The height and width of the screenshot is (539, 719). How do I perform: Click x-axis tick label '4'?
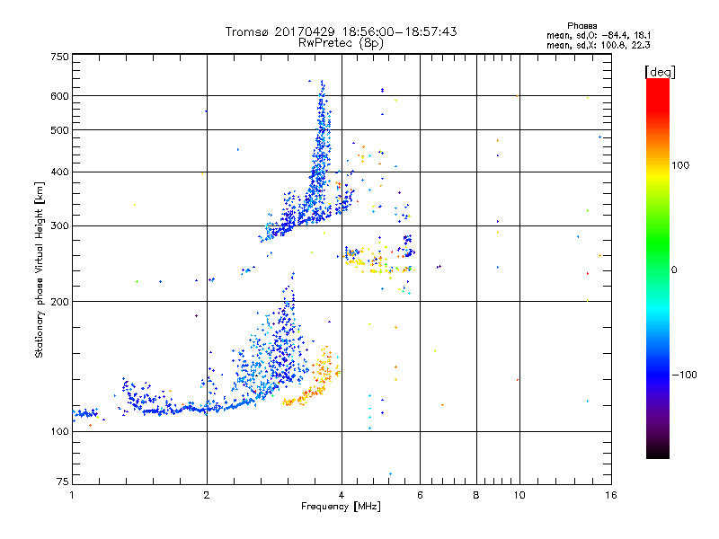point(342,495)
